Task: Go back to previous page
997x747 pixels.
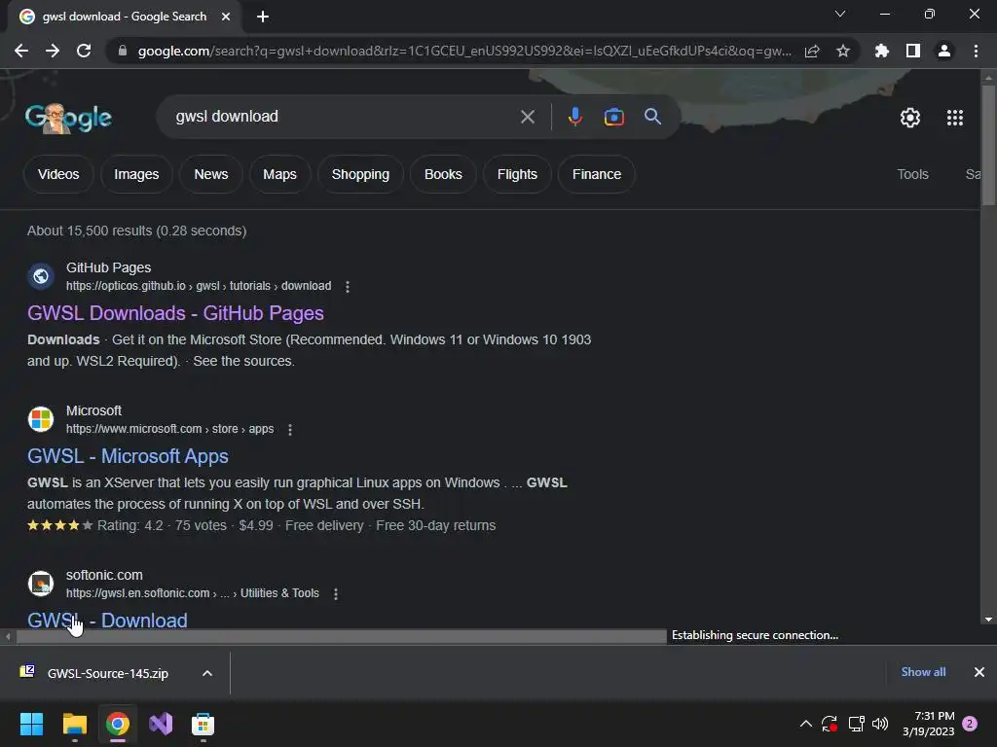Action: (x=21, y=51)
